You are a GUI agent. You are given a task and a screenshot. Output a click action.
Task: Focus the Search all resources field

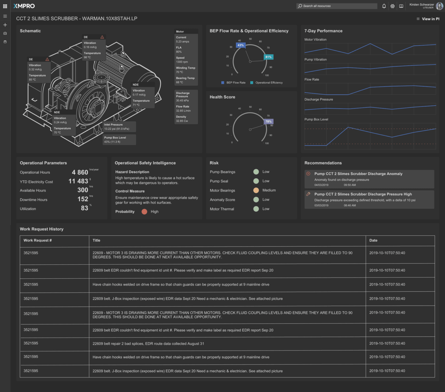pyautogui.click(x=337, y=6)
